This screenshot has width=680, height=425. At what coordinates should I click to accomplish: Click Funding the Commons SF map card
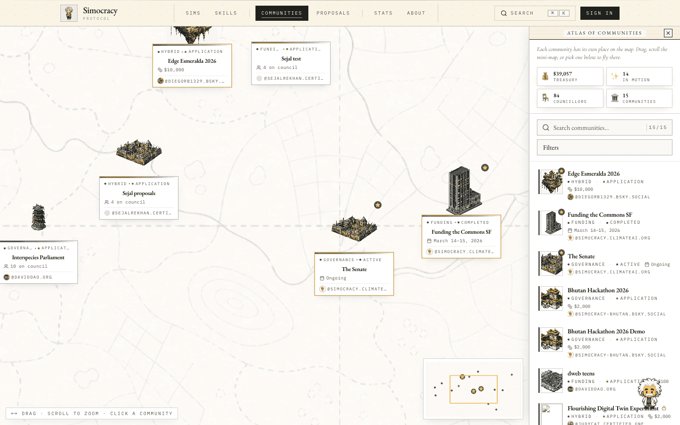(461, 237)
